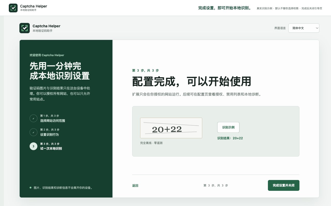Image resolution: width=331 pixels, height=206 pixels.
Task: Click the 识别结果：20+22 text
Action: tap(230, 138)
